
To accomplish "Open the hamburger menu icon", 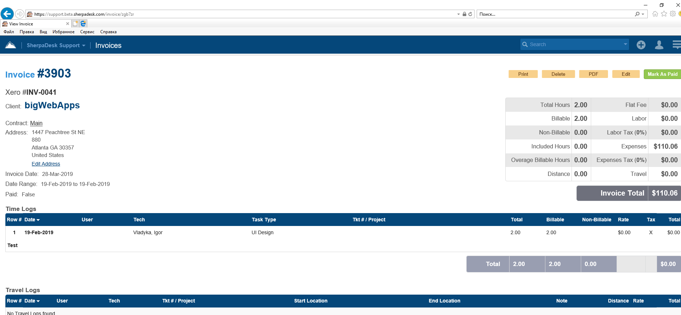I will (676, 45).
